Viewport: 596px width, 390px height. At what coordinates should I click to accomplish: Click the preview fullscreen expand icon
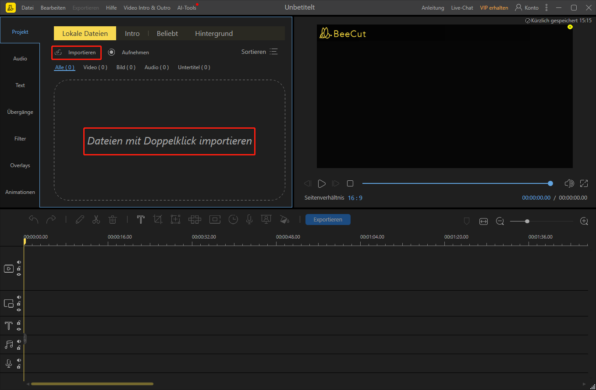pos(584,183)
